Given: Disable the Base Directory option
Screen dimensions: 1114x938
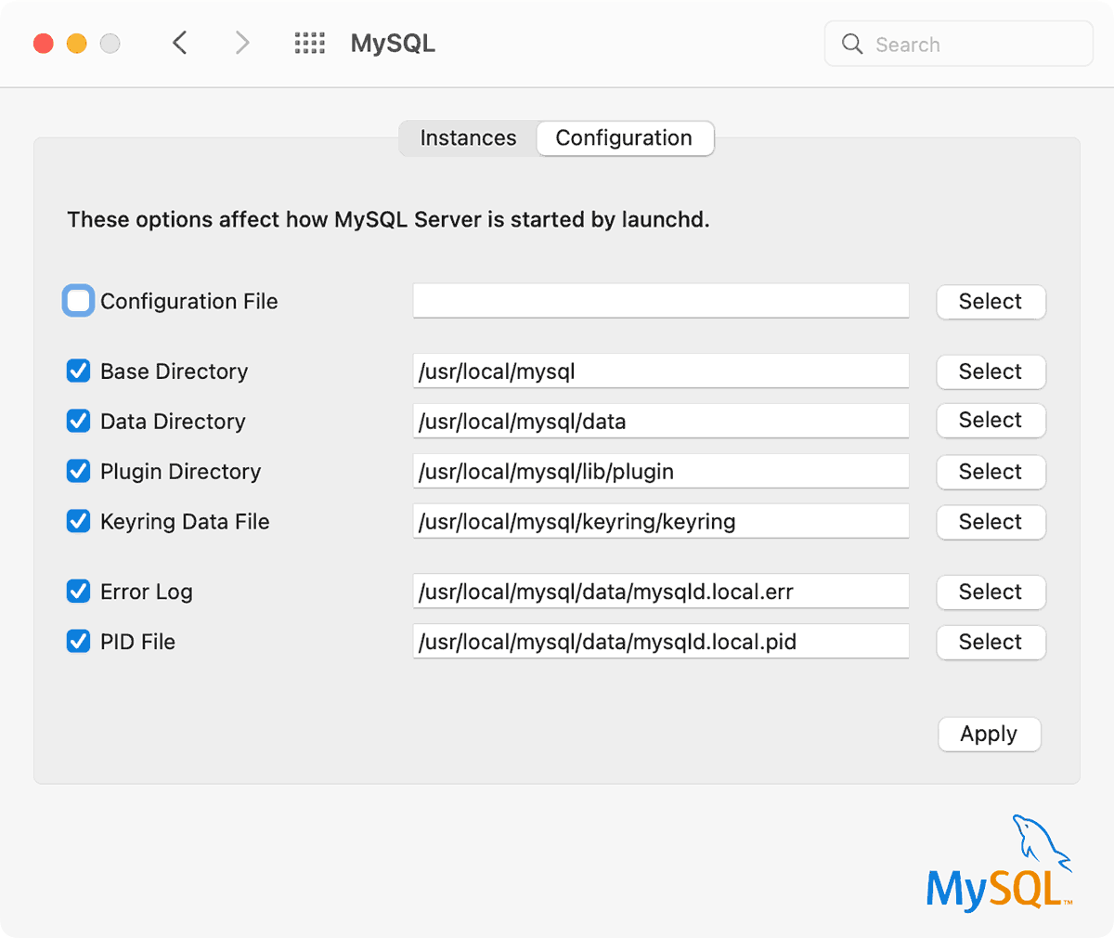Looking at the screenshot, I should point(78,371).
